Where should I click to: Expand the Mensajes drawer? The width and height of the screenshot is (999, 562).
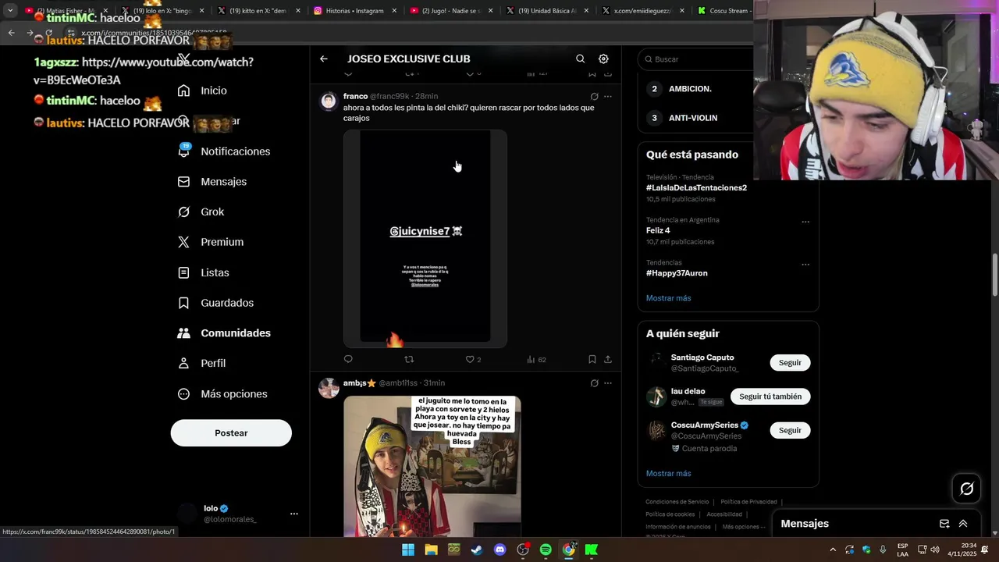tap(963, 524)
